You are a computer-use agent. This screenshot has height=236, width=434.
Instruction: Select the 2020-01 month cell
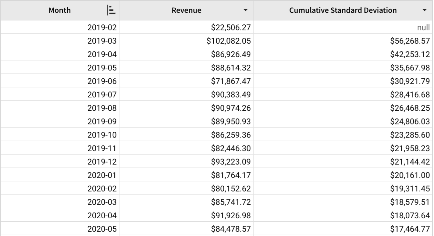[102, 175]
